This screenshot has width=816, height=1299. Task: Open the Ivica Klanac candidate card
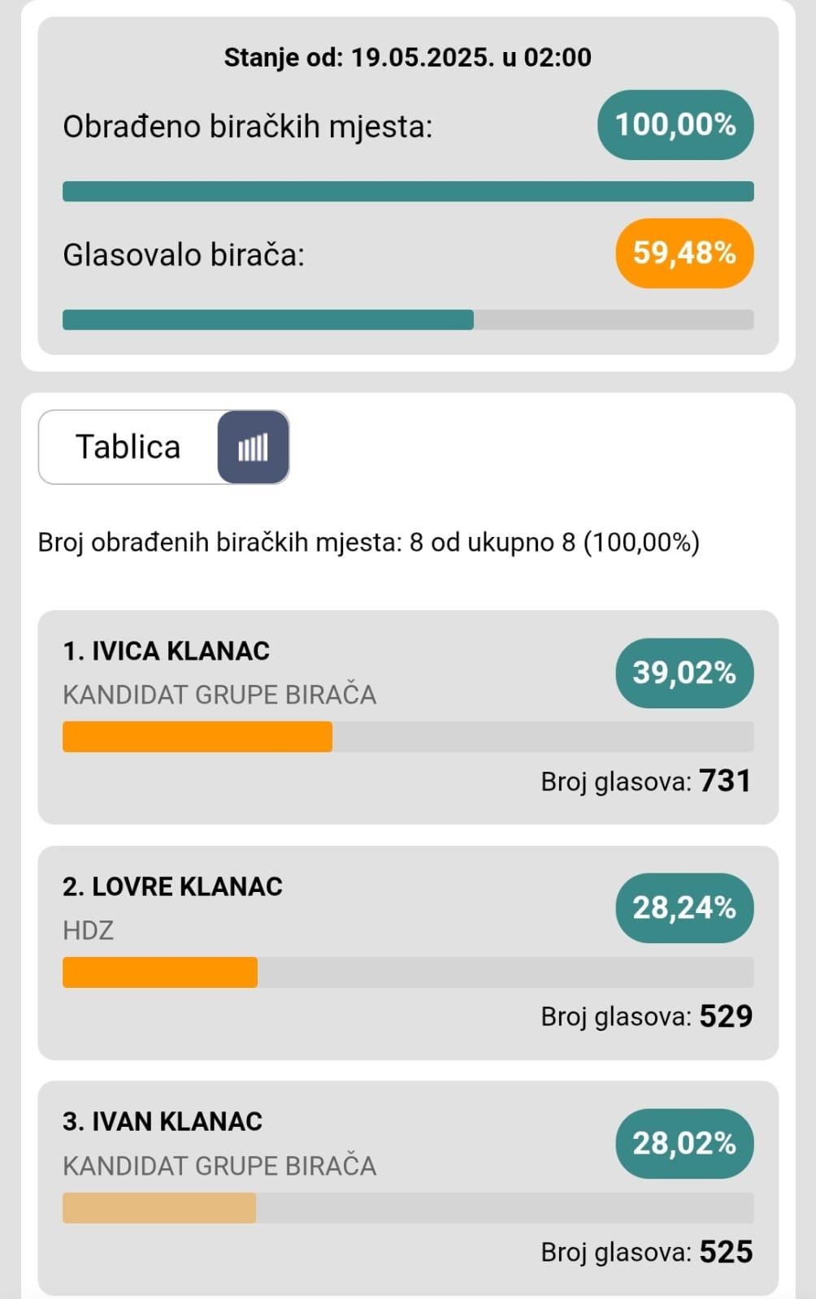408,717
